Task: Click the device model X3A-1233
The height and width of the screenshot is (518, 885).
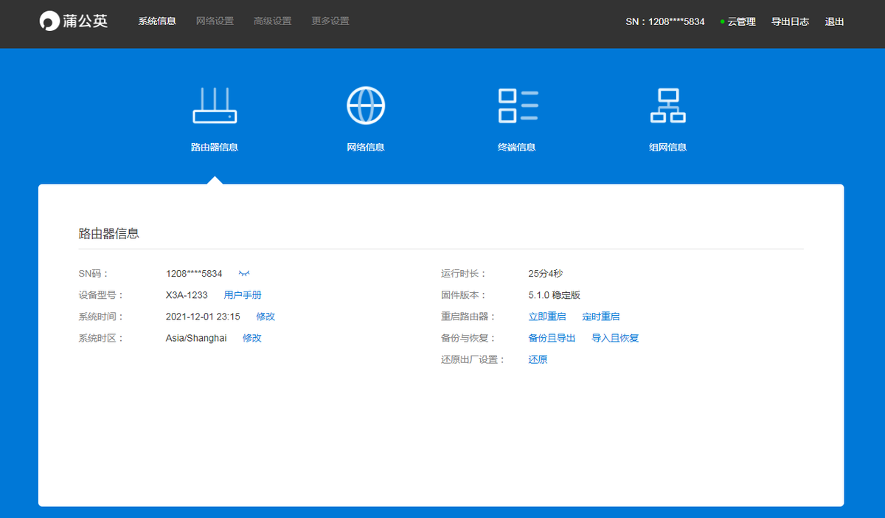Action: (x=187, y=295)
